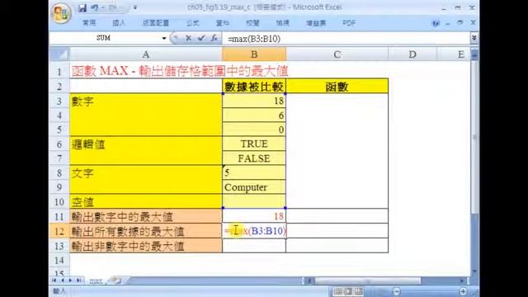The image size is (528, 297).
Task: Open the Office button menu
Action: tap(61, 13)
